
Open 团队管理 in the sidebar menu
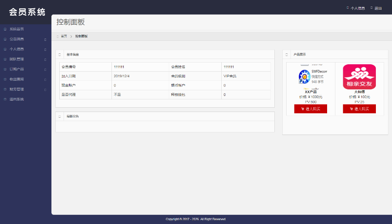tap(17, 59)
